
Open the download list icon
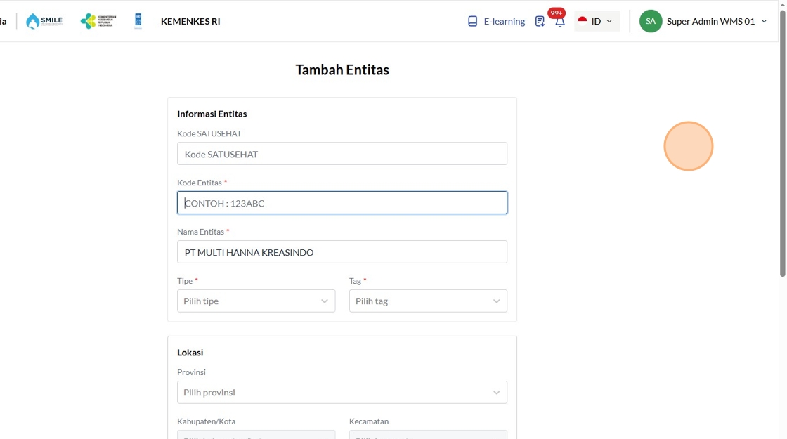[x=540, y=21]
